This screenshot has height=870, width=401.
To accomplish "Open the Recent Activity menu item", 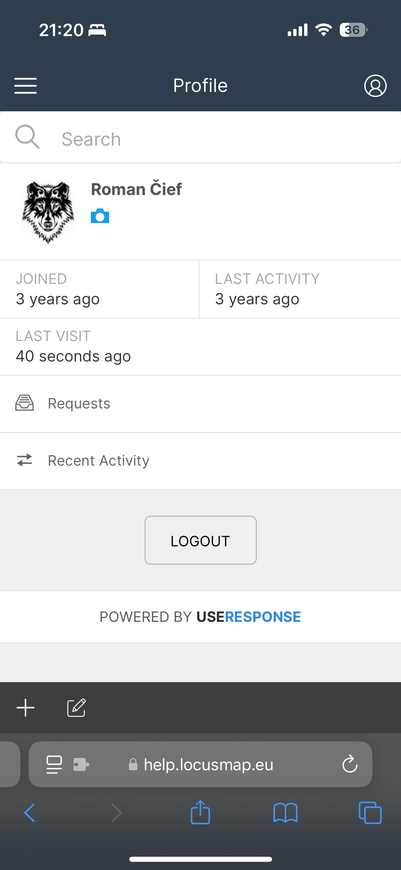I will click(99, 461).
